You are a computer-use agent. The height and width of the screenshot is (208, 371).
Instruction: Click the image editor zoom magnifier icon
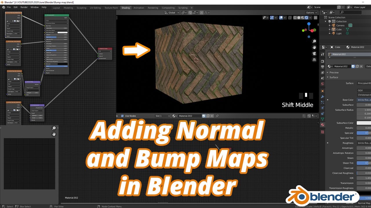coord(54,128)
